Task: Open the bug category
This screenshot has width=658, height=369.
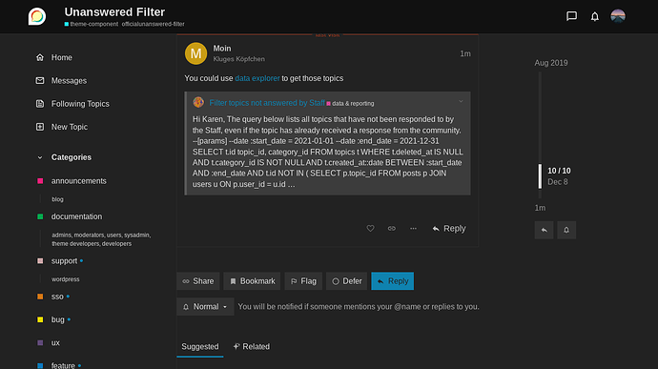Action: point(58,319)
